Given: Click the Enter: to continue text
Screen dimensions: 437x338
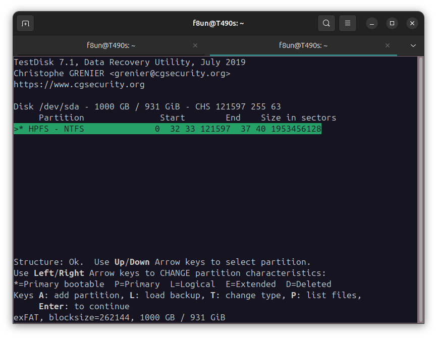Looking at the screenshot, I should click(84, 306).
